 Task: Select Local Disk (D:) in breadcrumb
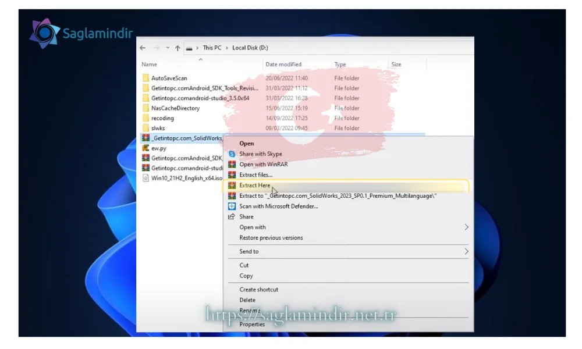pyautogui.click(x=250, y=48)
